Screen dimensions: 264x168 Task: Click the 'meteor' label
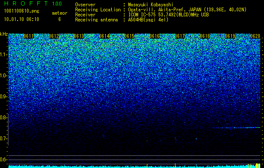[60, 13]
